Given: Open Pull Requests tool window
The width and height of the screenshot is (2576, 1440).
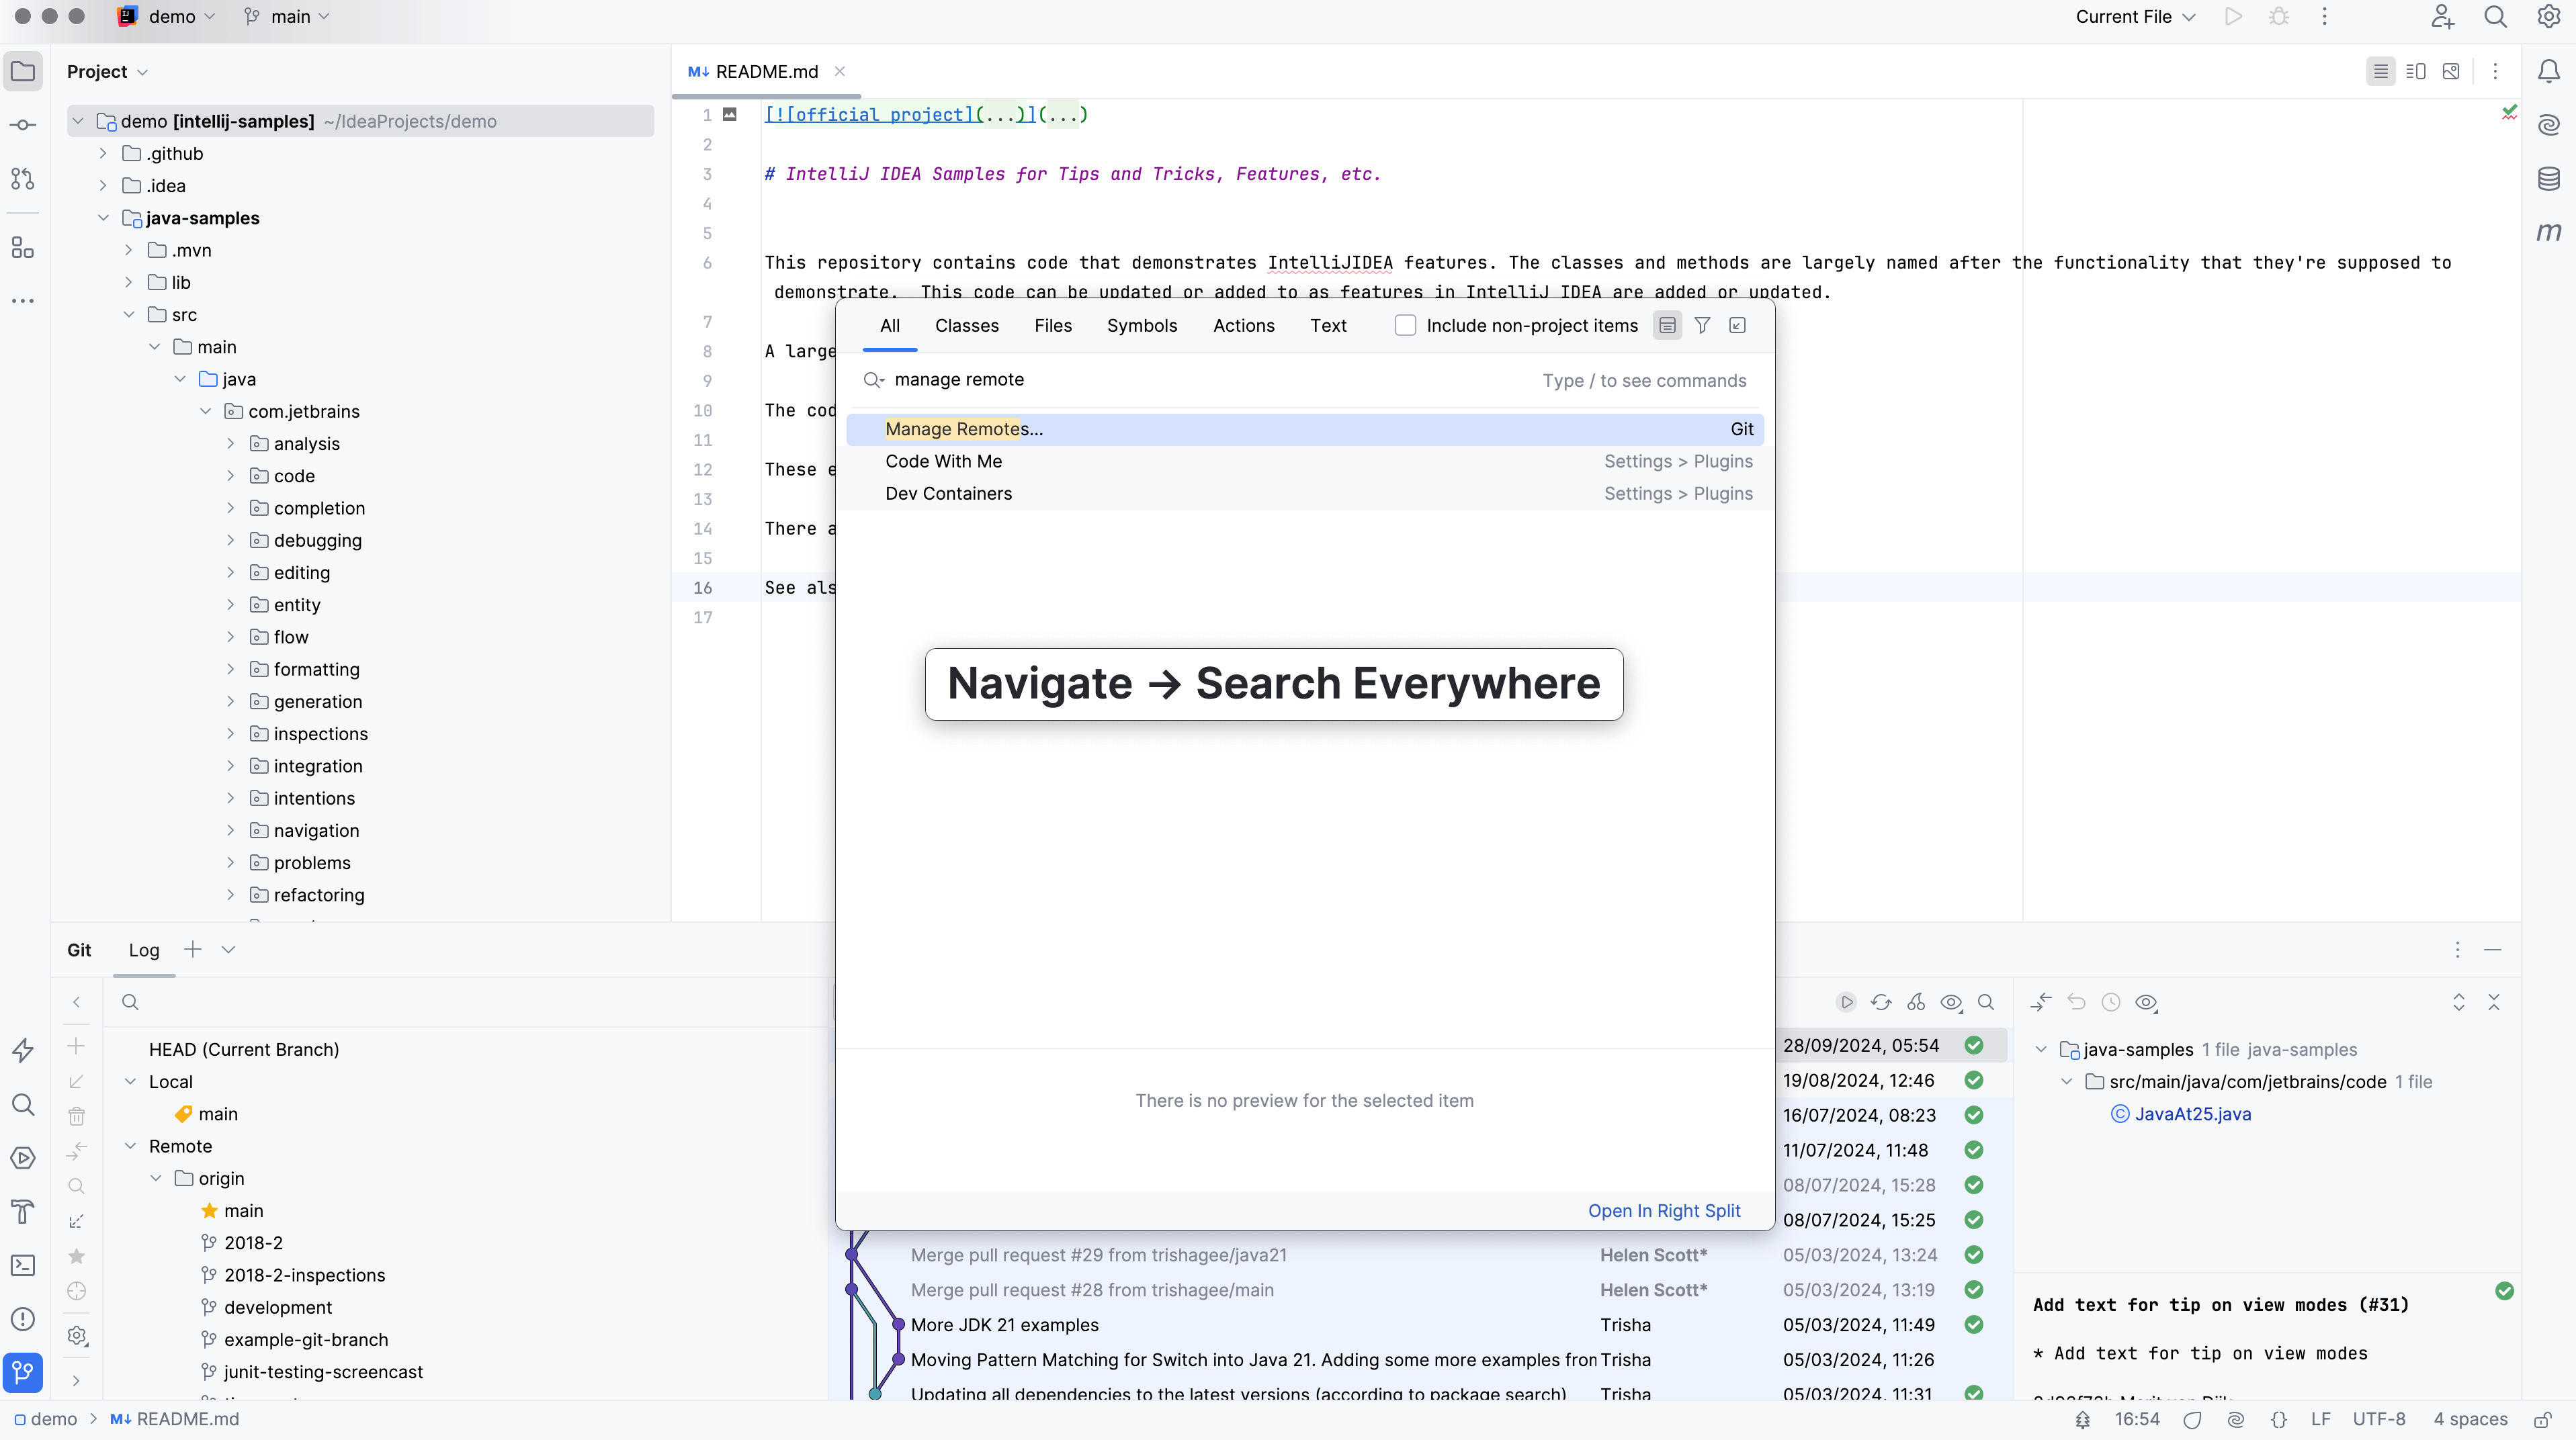Looking at the screenshot, I should tap(23, 179).
